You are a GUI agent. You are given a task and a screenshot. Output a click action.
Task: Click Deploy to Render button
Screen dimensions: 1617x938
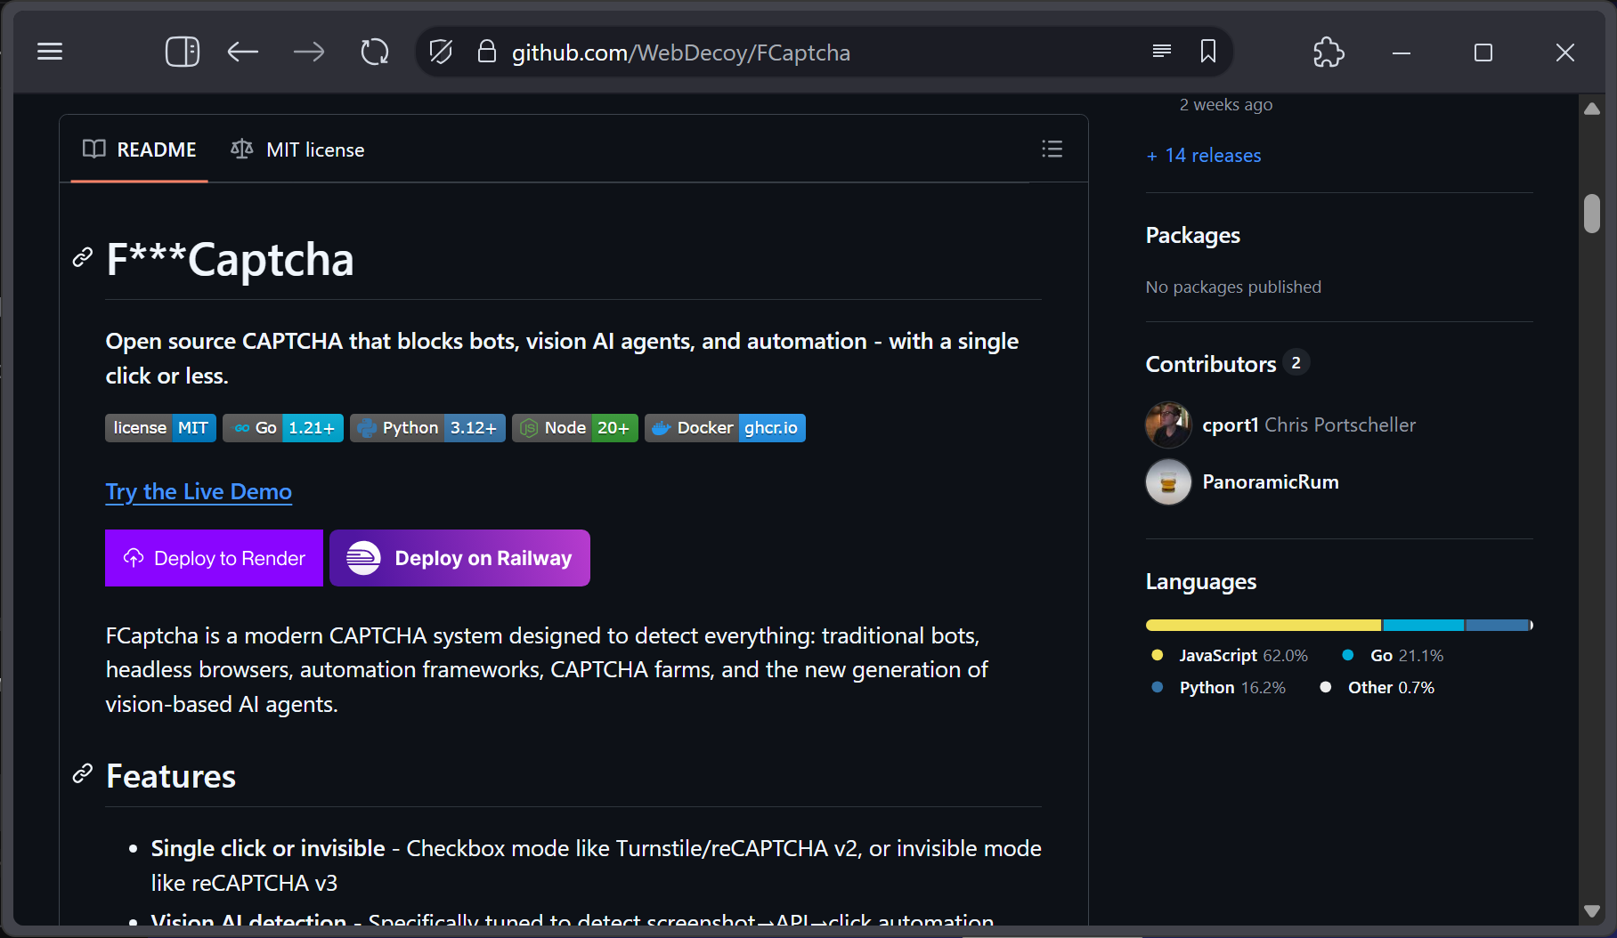(x=214, y=558)
